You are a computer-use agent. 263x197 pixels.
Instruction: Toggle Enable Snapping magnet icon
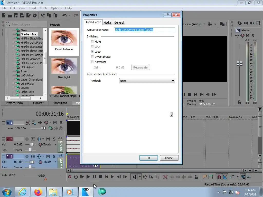click(x=219, y=177)
